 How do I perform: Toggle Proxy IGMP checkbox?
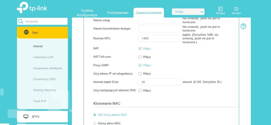[140, 65]
